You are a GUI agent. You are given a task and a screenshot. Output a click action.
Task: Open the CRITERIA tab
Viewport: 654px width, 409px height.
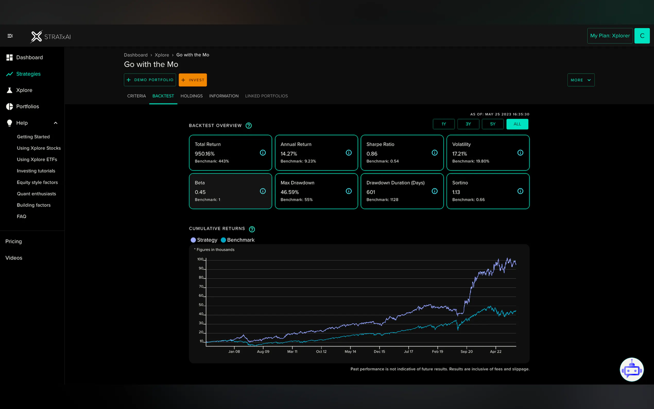tap(136, 96)
